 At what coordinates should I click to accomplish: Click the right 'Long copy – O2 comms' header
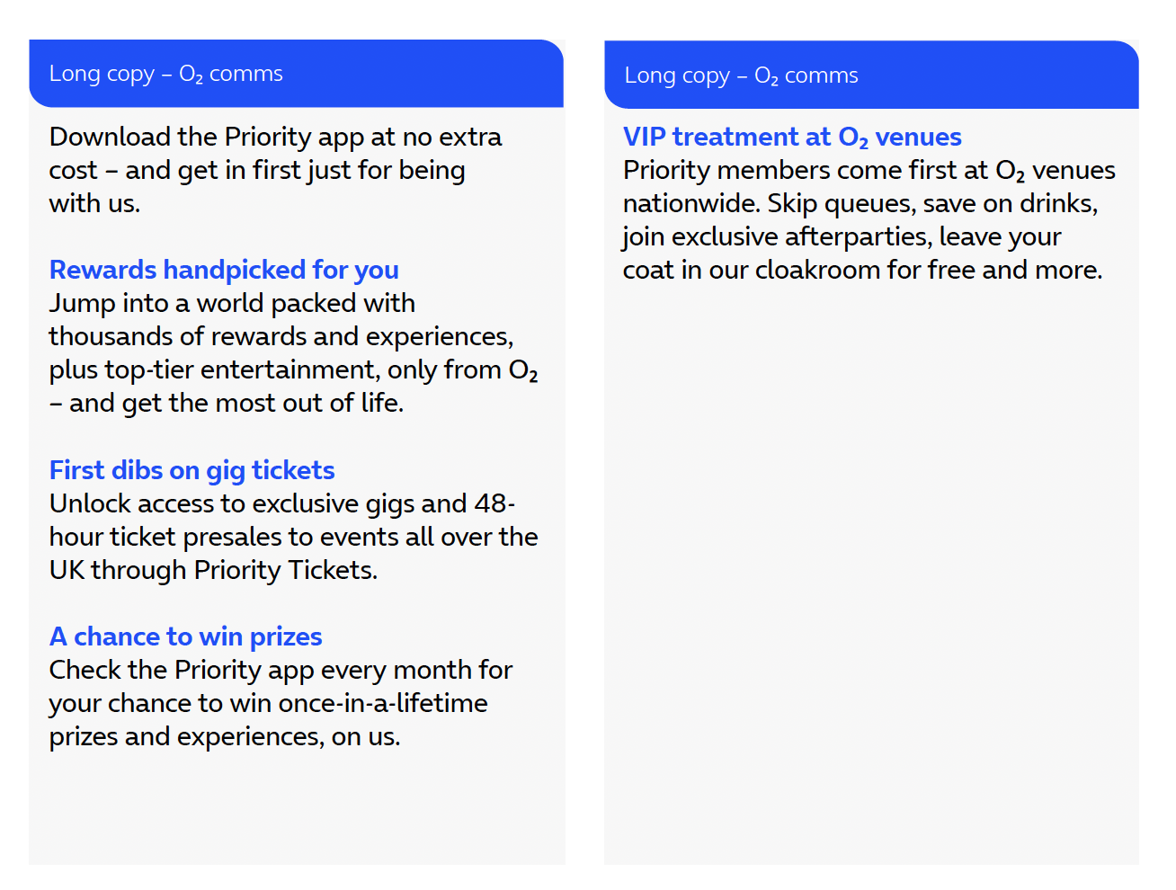pyautogui.click(x=871, y=75)
